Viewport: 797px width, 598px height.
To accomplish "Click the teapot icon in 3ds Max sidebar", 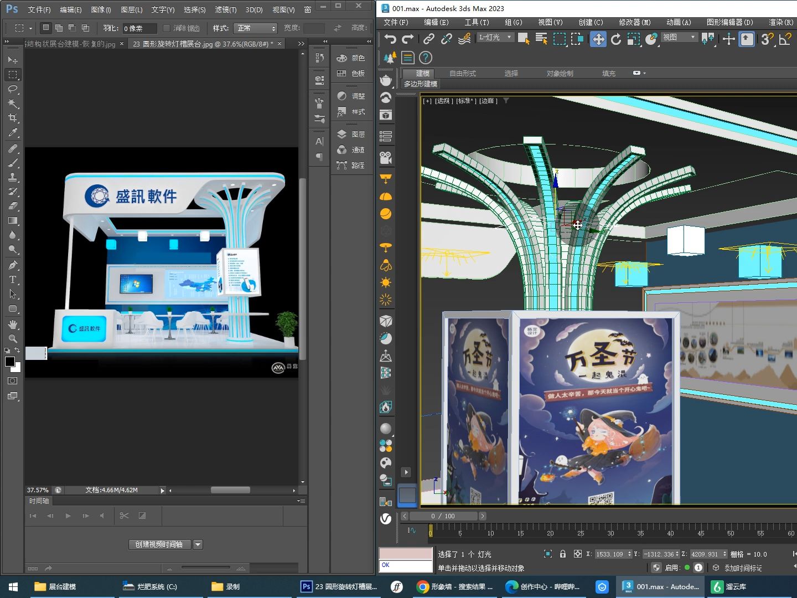I will 386,81.
